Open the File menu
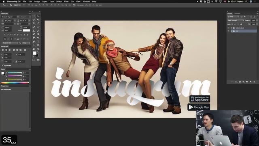This screenshot has height=146, width=259. click(24, 2)
